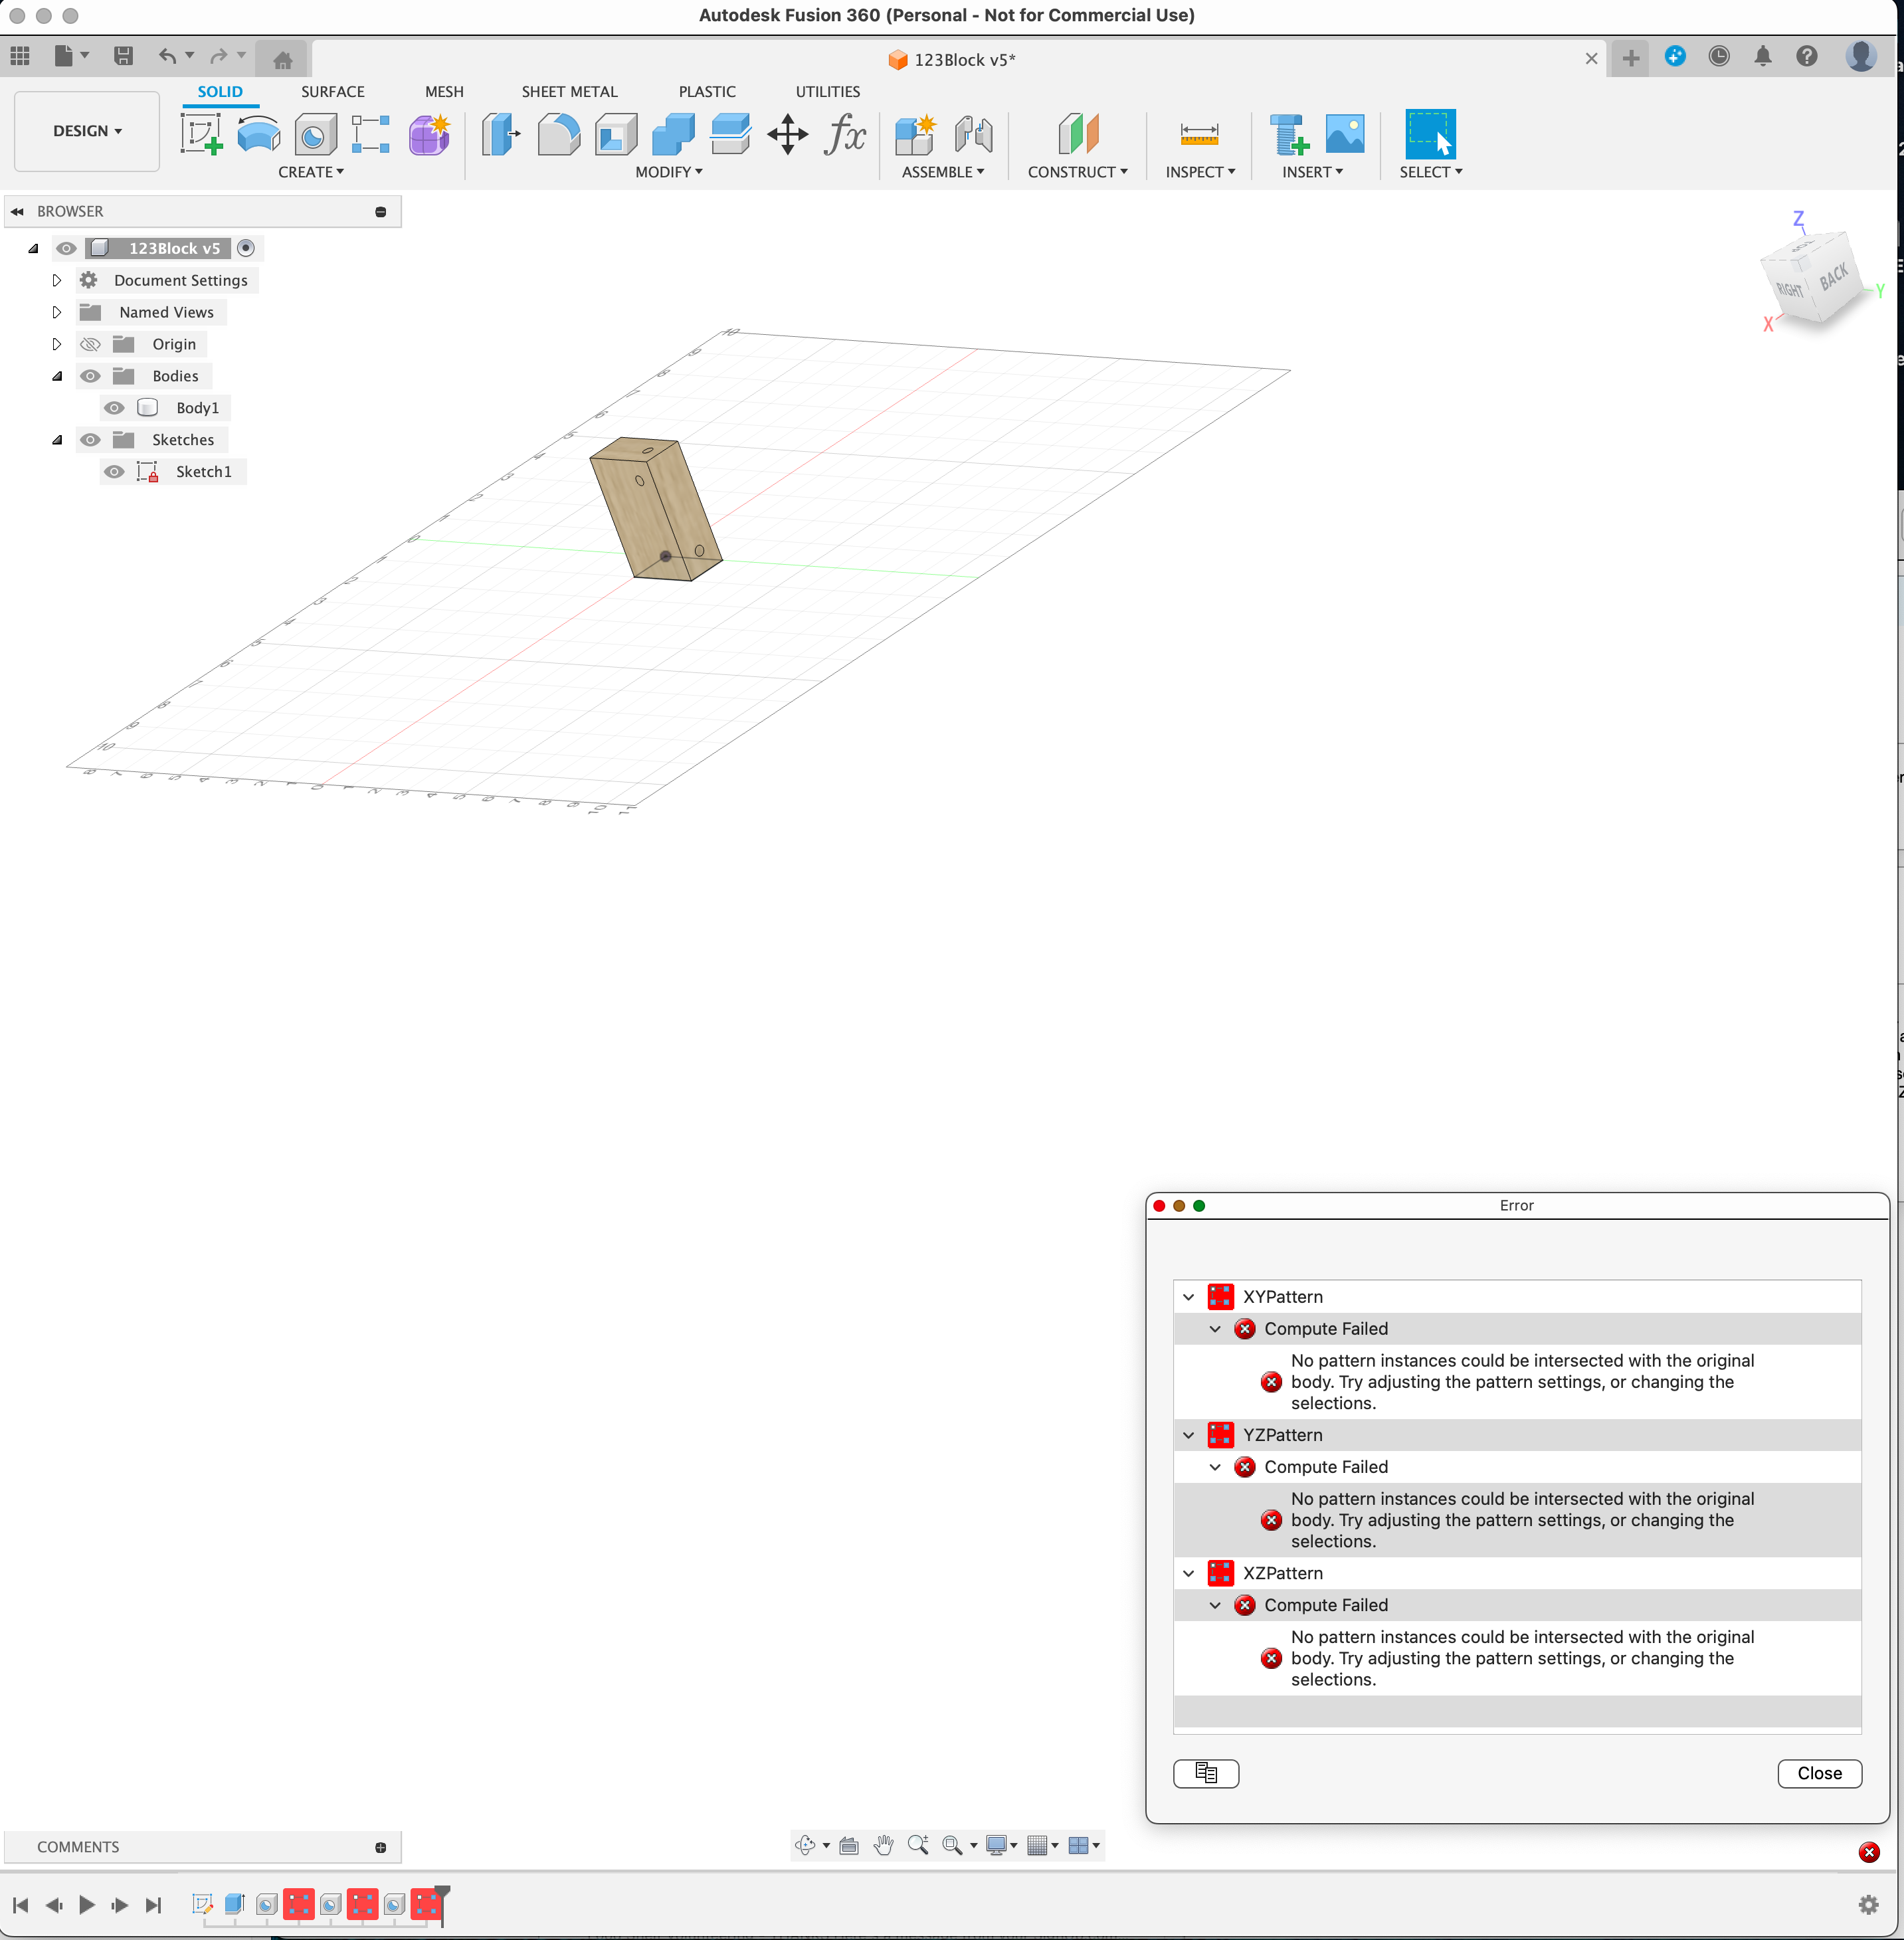Click the Change Parameters fx icon
This screenshot has height=1940, width=1904.
click(844, 134)
